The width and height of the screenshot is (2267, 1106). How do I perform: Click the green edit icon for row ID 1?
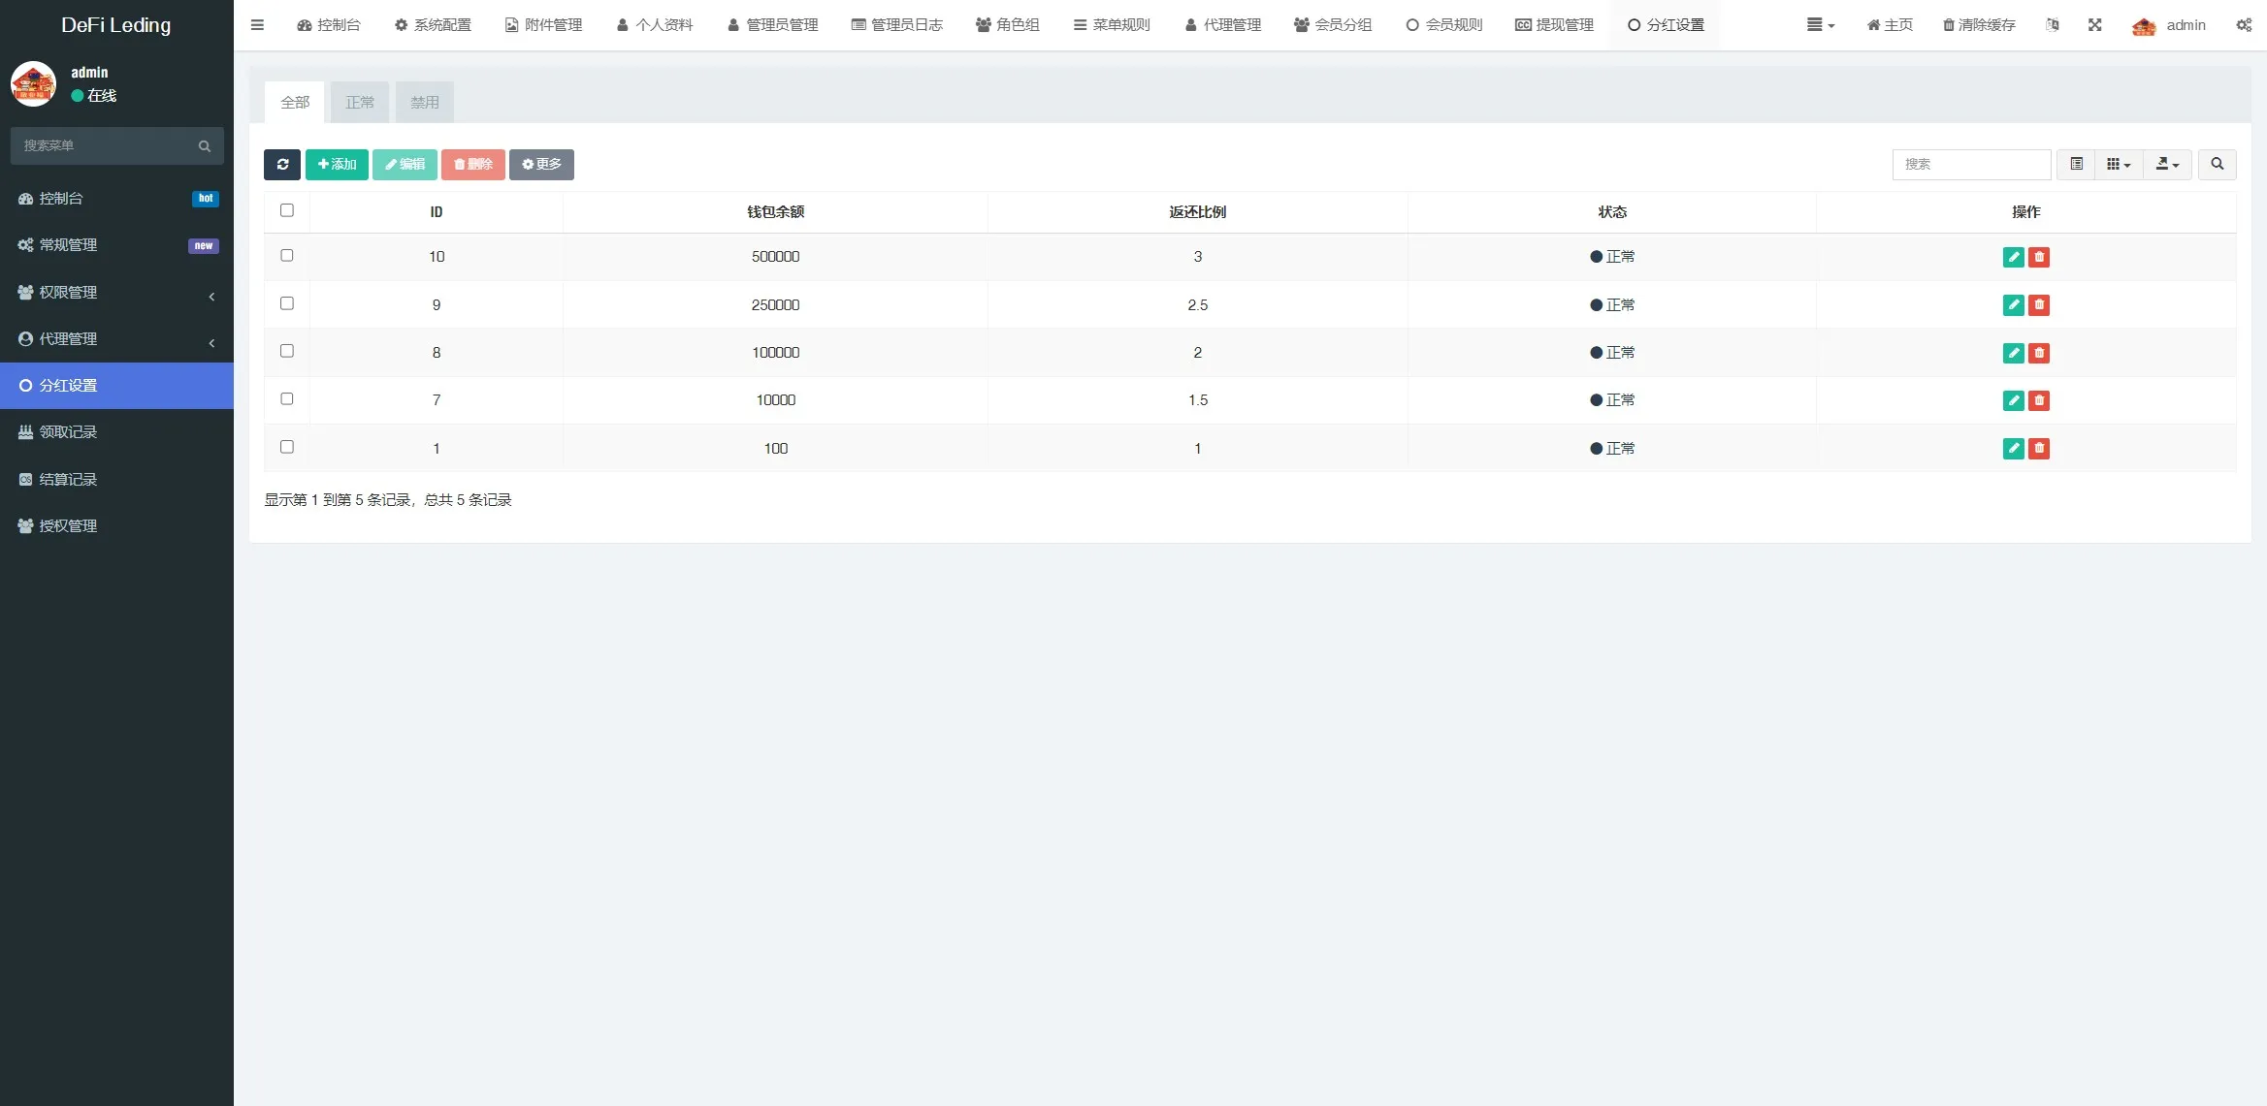pos(2013,448)
